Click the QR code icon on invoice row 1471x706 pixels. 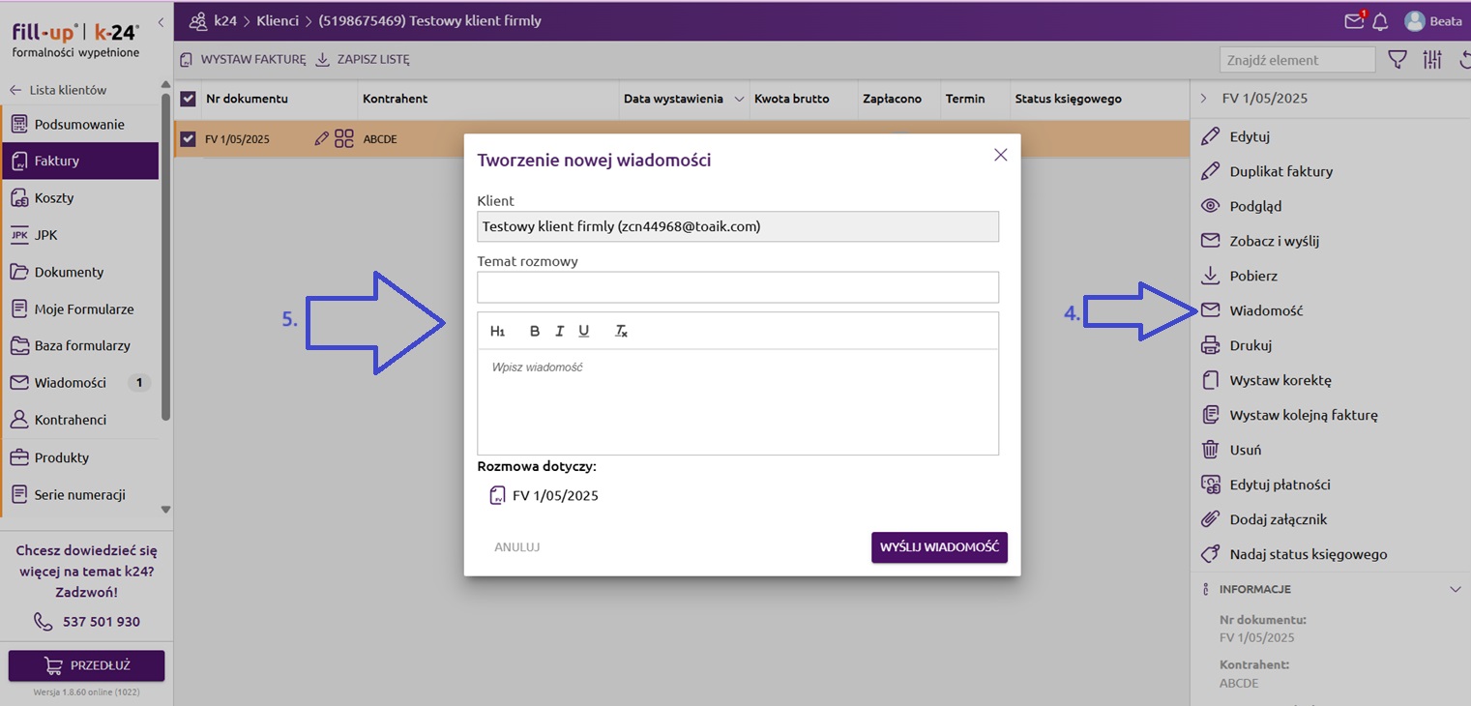coord(343,139)
